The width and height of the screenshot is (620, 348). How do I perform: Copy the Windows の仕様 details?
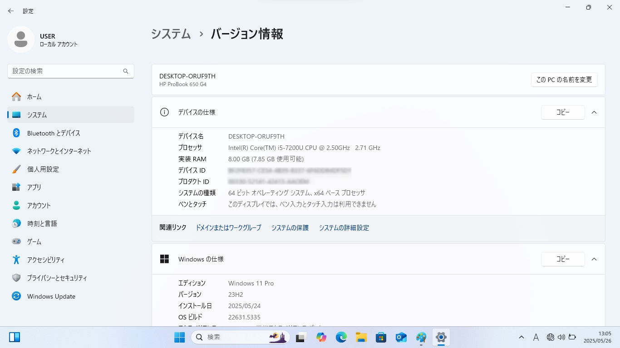563,259
